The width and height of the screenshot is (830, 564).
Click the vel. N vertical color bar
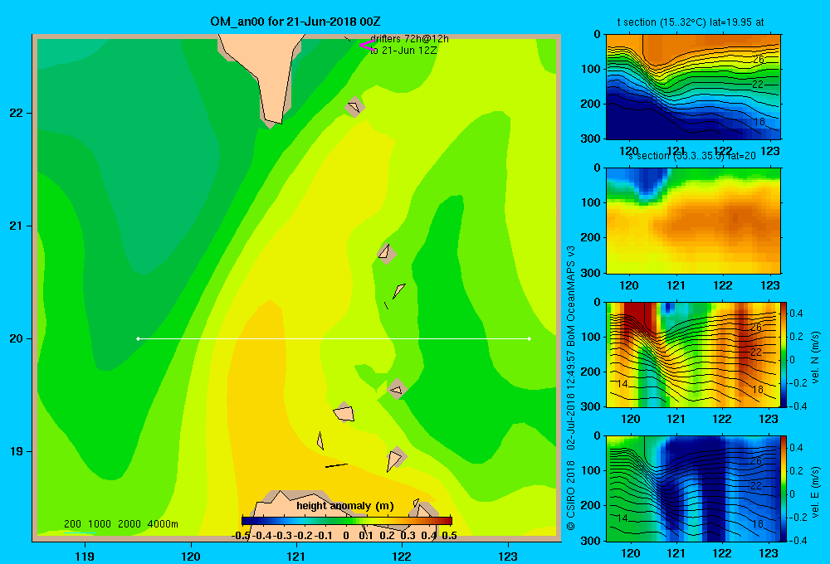[784, 354]
